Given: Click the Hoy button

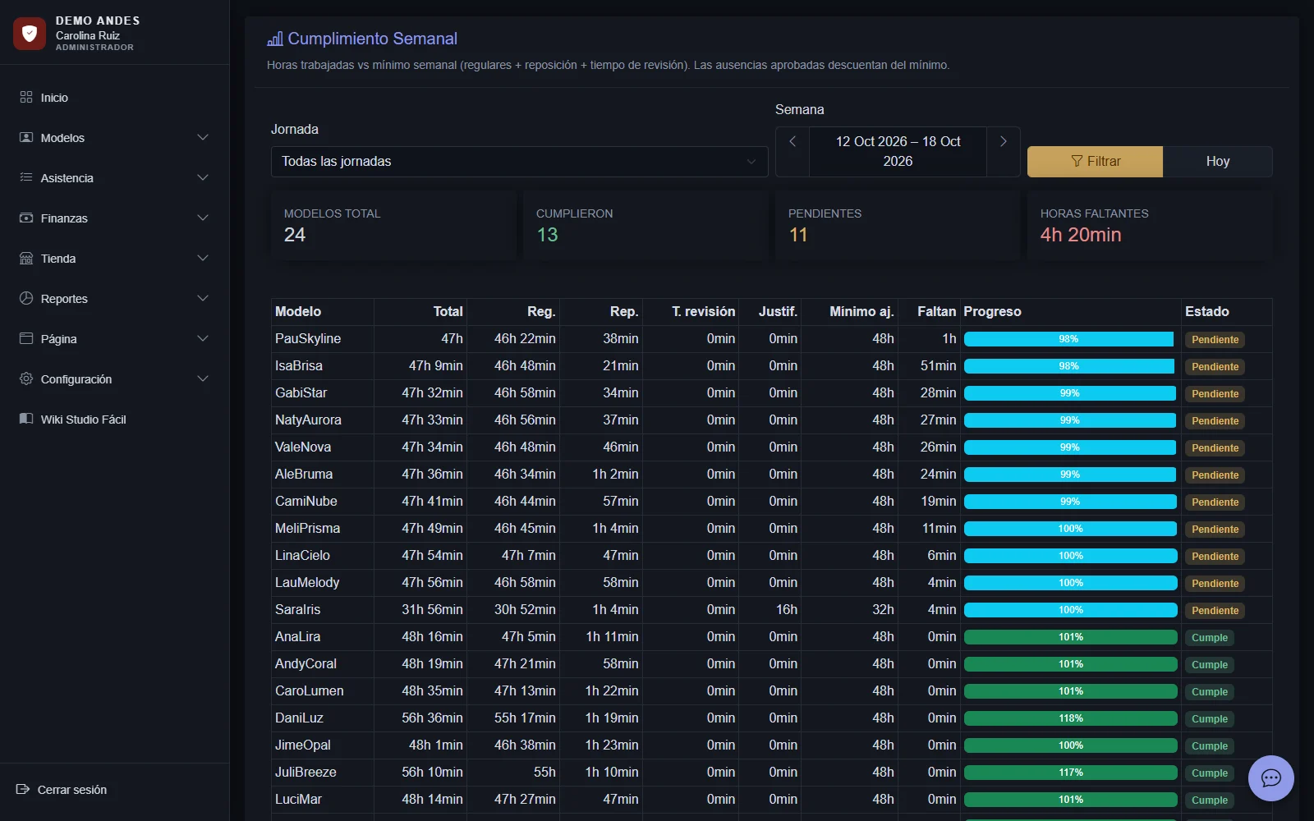Looking at the screenshot, I should tap(1218, 162).
